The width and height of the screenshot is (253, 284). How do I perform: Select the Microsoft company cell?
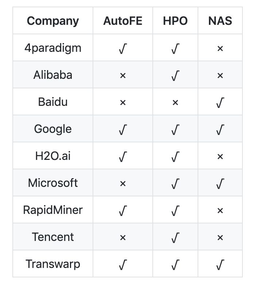53,183
